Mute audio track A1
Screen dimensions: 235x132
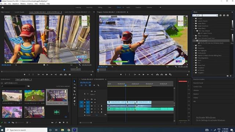[95, 106]
